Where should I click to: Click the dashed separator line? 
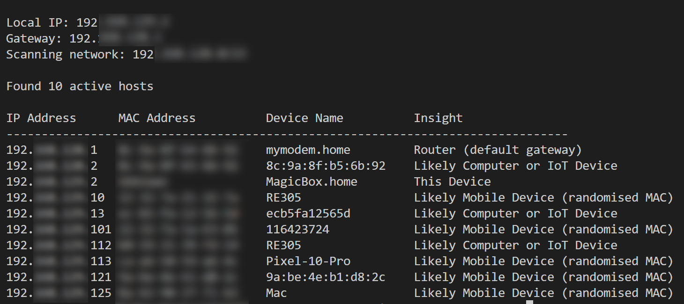click(x=287, y=134)
